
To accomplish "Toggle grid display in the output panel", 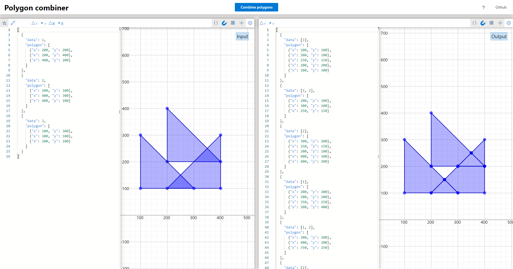I will point(492,23).
